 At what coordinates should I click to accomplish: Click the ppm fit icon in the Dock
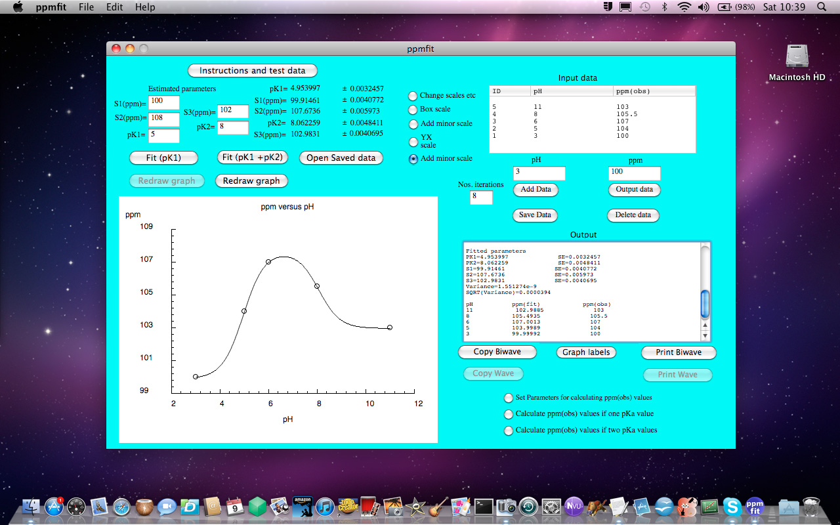(754, 507)
